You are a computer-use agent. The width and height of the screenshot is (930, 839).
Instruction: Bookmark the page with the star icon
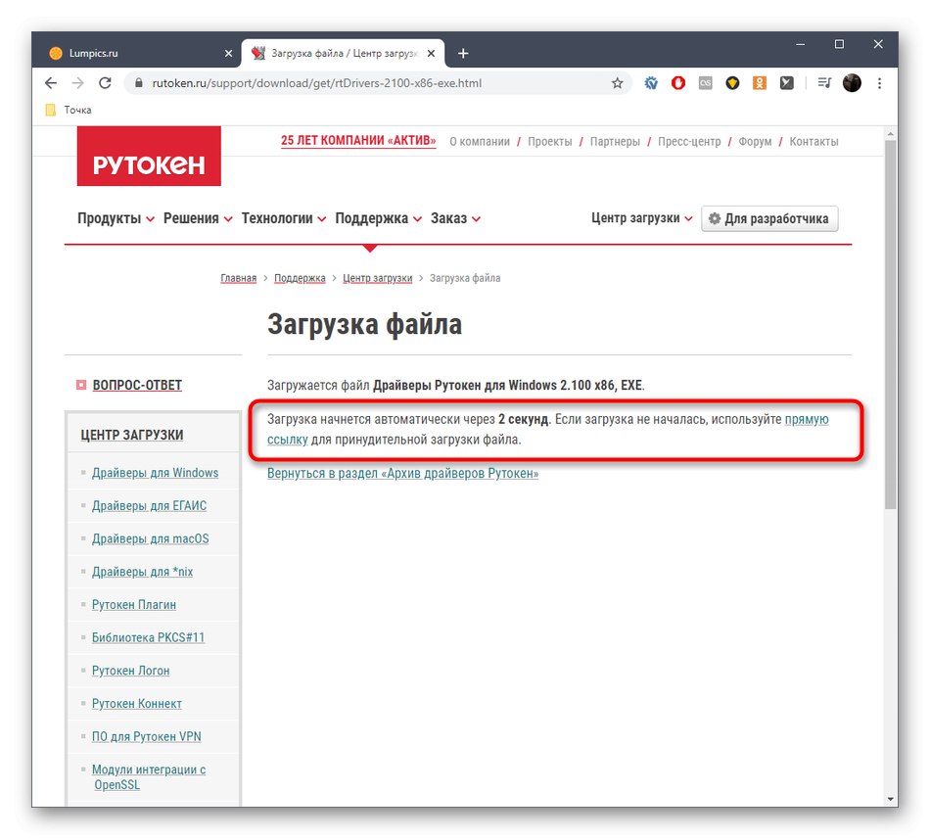pyautogui.click(x=618, y=83)
